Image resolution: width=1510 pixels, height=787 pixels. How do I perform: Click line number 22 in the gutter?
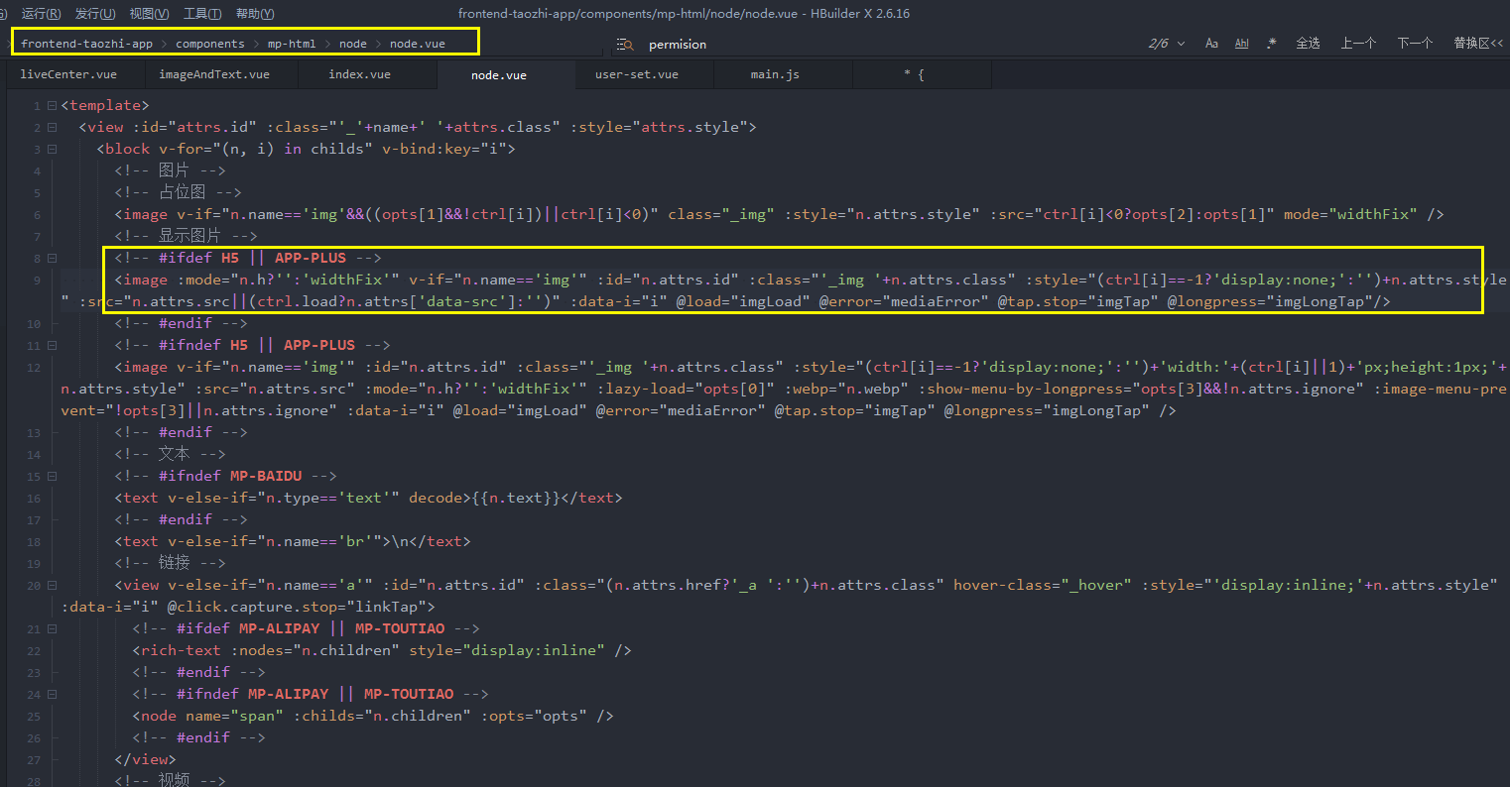tap(35, 651)
